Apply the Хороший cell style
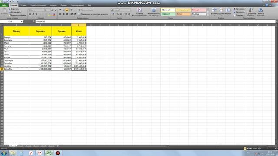Screen dimensions: 278x156 (x=168, y=14)
